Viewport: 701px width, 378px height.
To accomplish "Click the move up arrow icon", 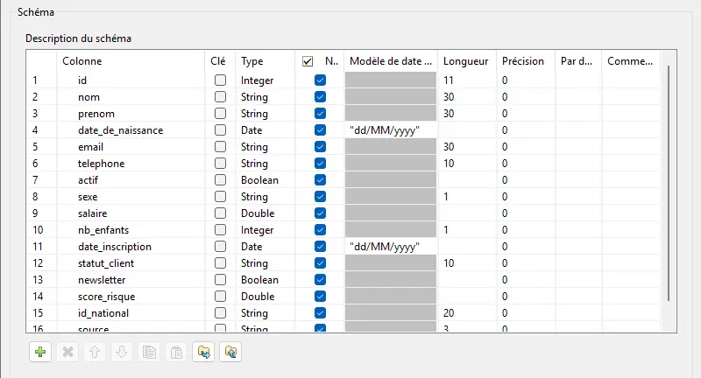I will [95, 352].
